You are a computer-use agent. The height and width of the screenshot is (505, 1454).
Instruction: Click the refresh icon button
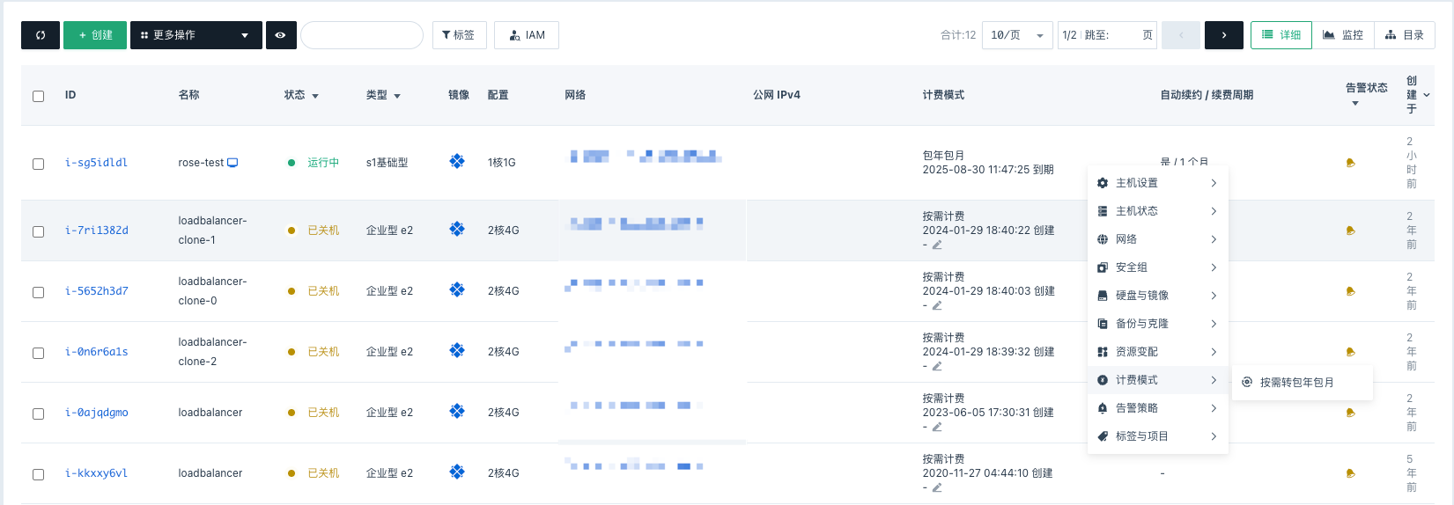(41, 35)
